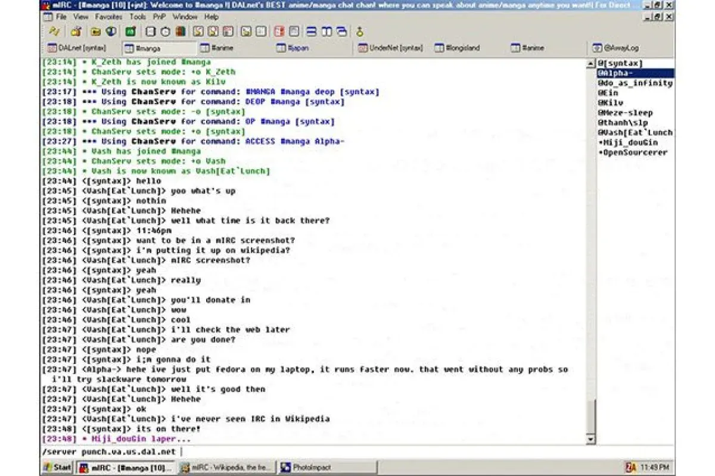
Task: Click the Connect lightning bolt toolbar icon
Action: point(55,32)
